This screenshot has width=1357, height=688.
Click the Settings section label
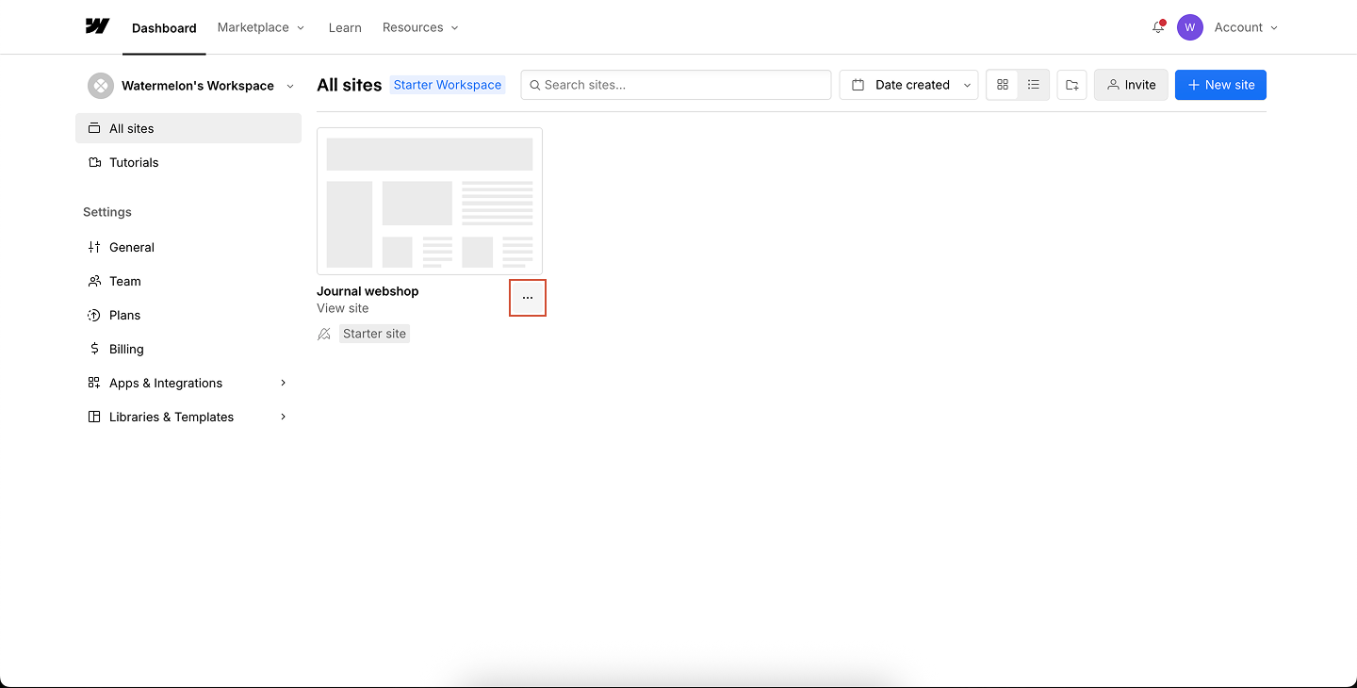click(x=107, y=212)
